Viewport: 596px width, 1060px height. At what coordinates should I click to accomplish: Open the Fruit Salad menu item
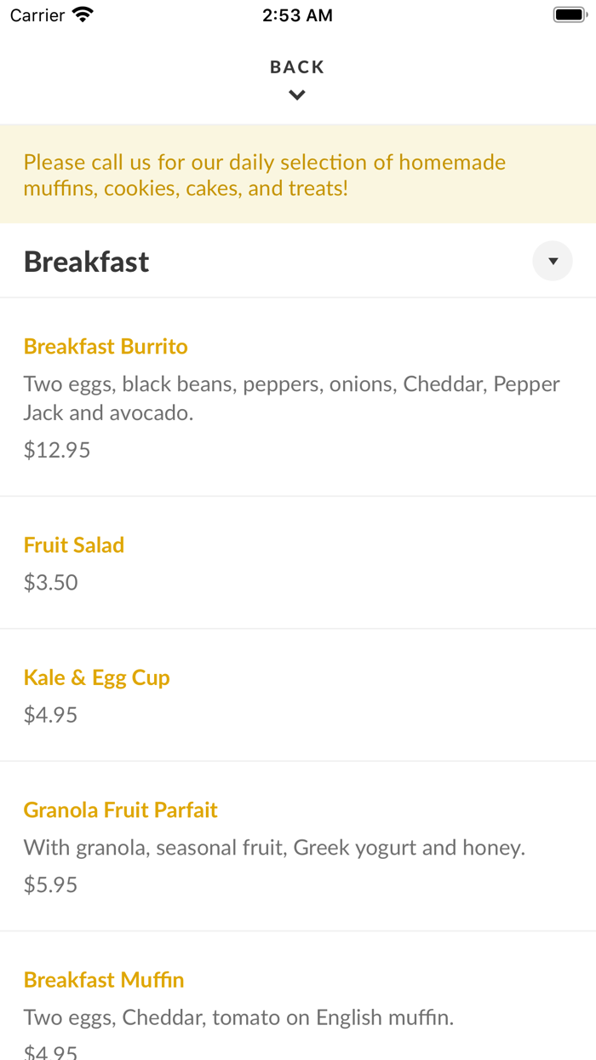(x=74, y=545)
